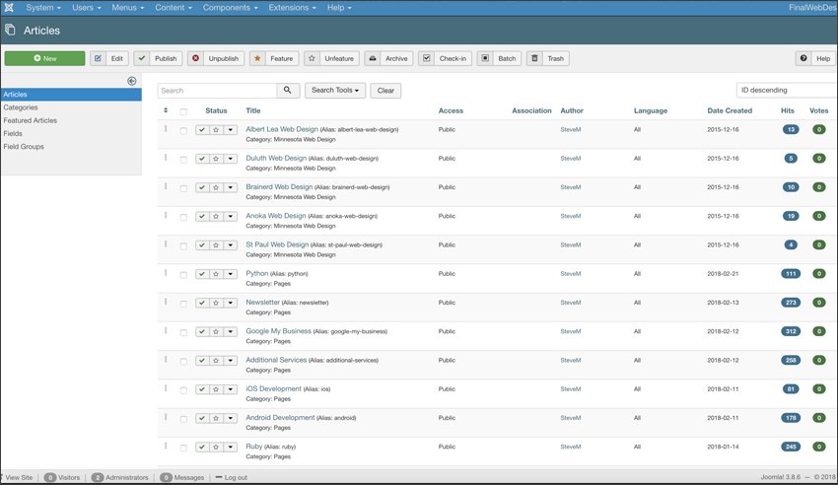Screen dimensions: 838x485
Task: Select the Ruby article checkbox
Action: pyautogui.click(x=183, y=449)
